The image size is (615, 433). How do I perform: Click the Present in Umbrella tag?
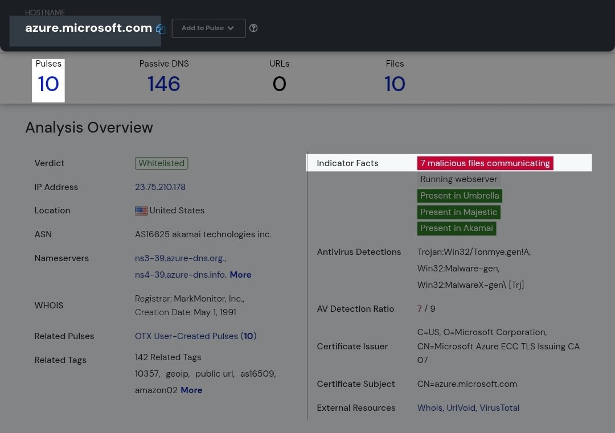tap(460, 196)
